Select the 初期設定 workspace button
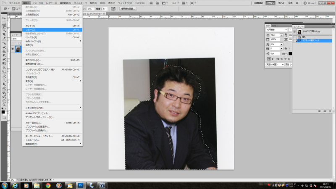 (259, 3)
